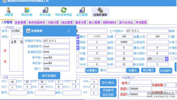
Task: Click the 给嘟魔石 button
Action: pyautogui.click(x=92, y=70)
